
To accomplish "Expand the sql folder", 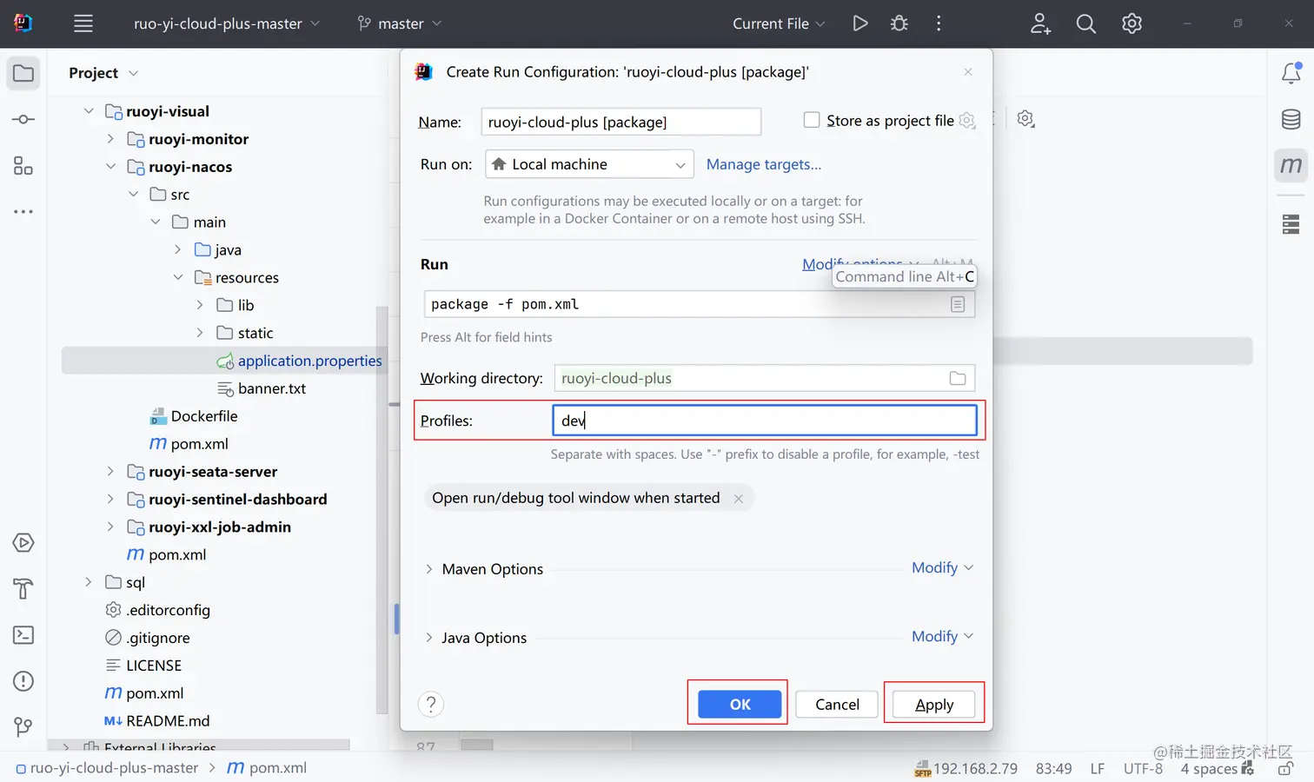I will click(x=89, y=582).
